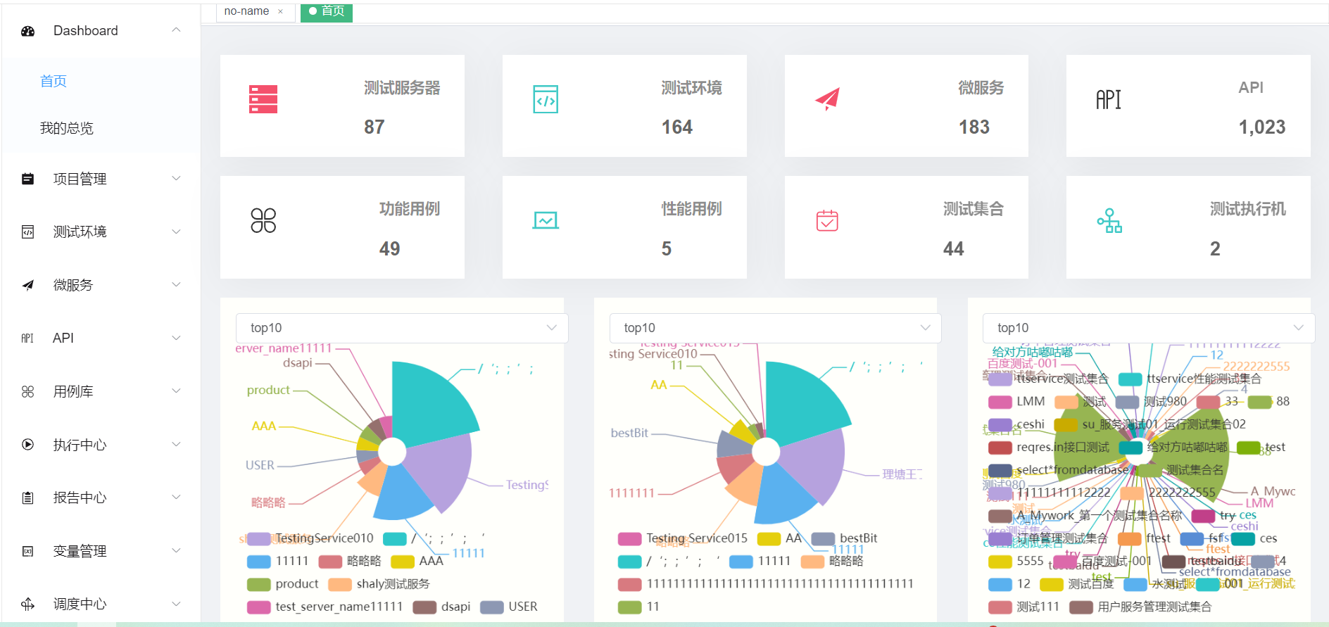This screenshot has width=1329, height=627.
Task: Select the 项目管理 menu label
Action: point(80,179)
